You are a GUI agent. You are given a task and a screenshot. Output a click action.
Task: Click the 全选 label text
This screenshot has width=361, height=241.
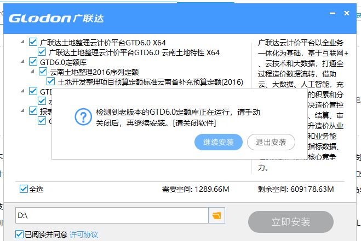[x=36, y=189]
